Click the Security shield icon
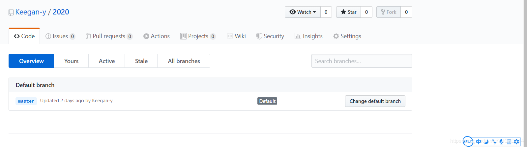527x147 pixels. (259, 36)
